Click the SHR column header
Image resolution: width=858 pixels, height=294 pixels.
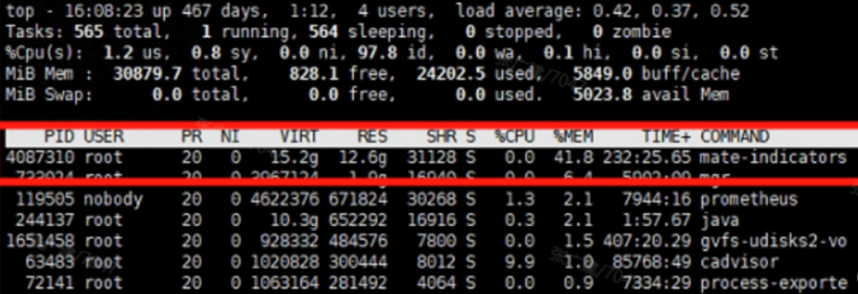441,137
